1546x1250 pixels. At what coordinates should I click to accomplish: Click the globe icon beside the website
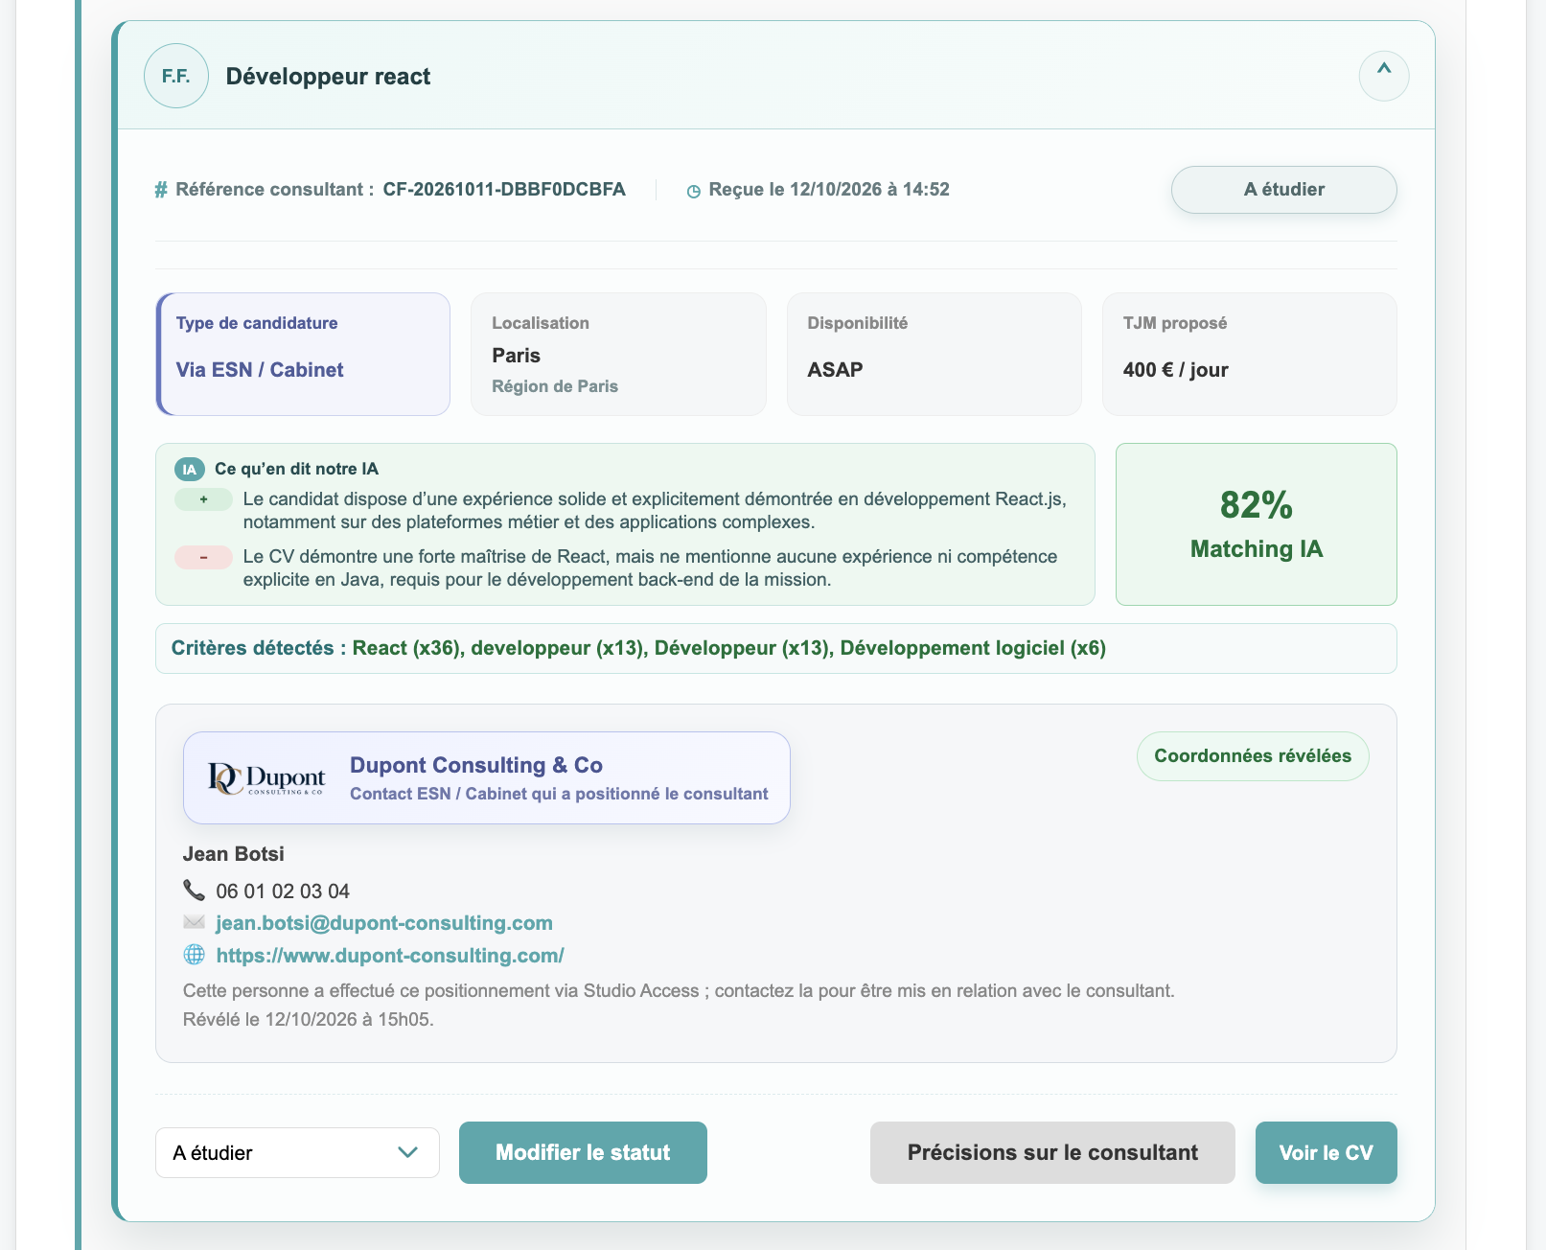pos(194,955)
